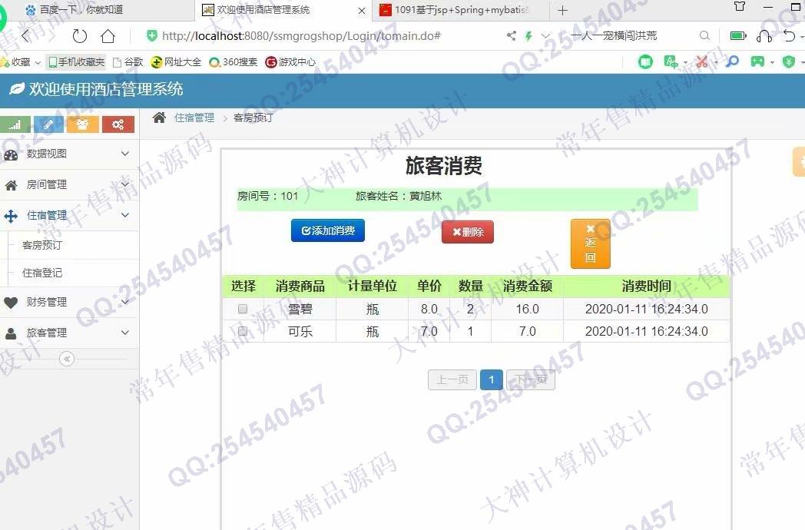The height and width of the screenshot is (530, 805).
Task: Click the green security shield in address bar
Action: [x=151, y=35]
